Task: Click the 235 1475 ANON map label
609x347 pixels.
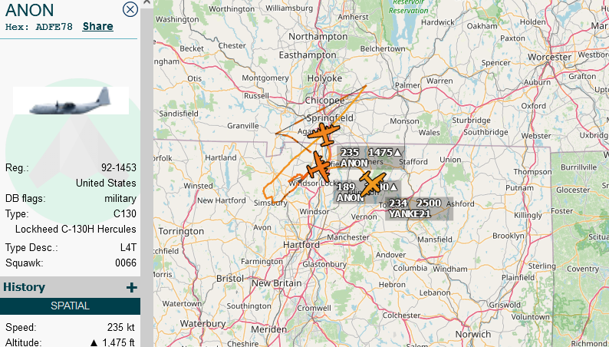Action: pos(370,157)
